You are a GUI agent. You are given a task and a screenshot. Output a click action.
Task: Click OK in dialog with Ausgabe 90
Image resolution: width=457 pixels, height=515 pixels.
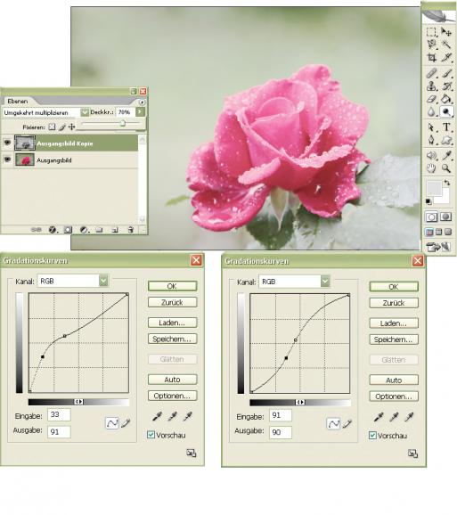(394, 287)
